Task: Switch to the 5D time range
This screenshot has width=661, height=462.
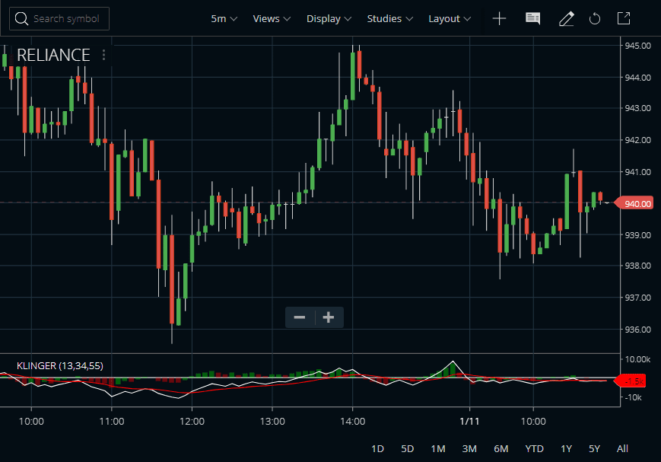Action: pos(407,448)
